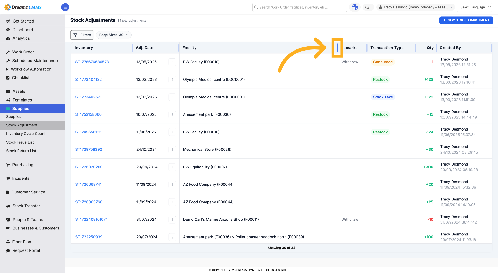Open row menu for ST1726068741

point(172,184)
